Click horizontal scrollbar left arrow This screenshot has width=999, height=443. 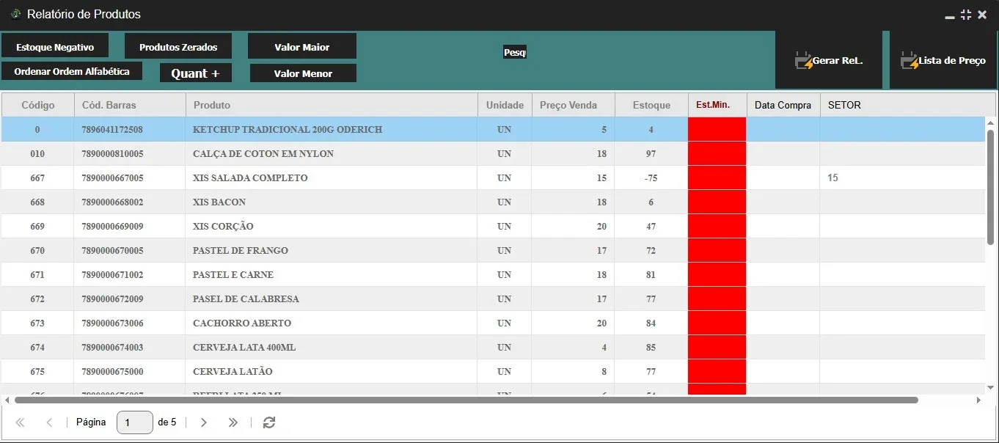tap(7, 400)
